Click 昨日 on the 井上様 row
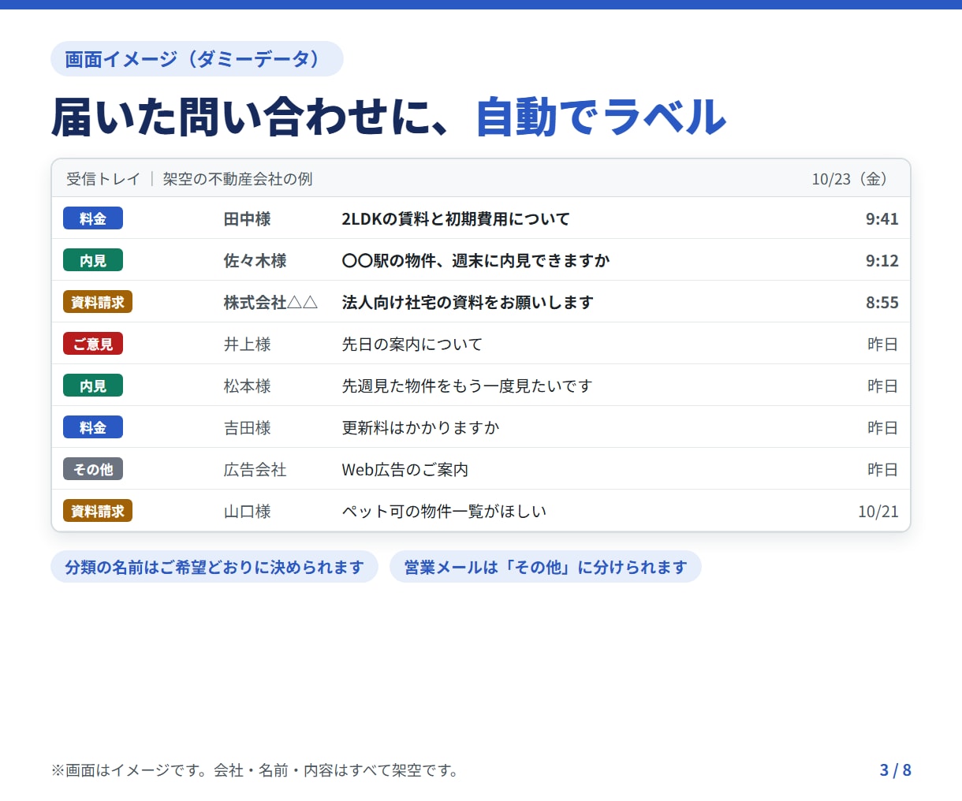Viewport: 962px width, 801px height. [x=882, y=345]
